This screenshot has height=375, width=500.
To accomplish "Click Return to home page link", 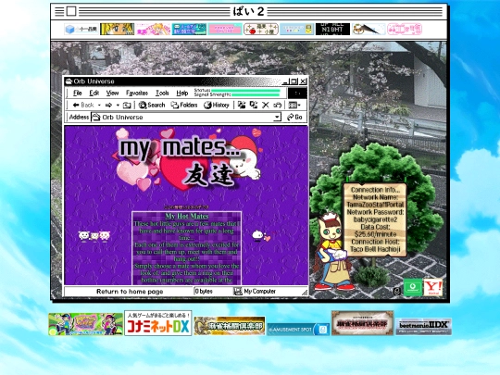I will (130, 292).
